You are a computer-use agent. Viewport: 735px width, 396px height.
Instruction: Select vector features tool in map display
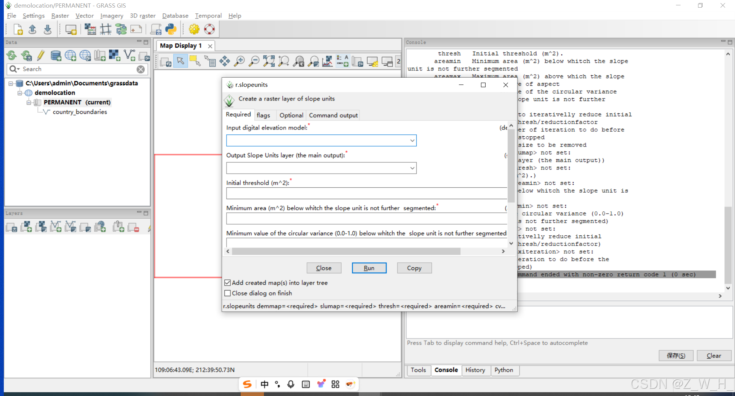(x=195, y=61)
